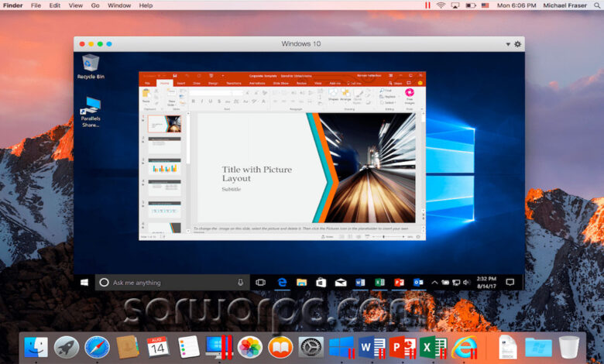Open the PowerPoint File tab
The height and width of the screenshot is (364, 604).
(x=147, y=83)
